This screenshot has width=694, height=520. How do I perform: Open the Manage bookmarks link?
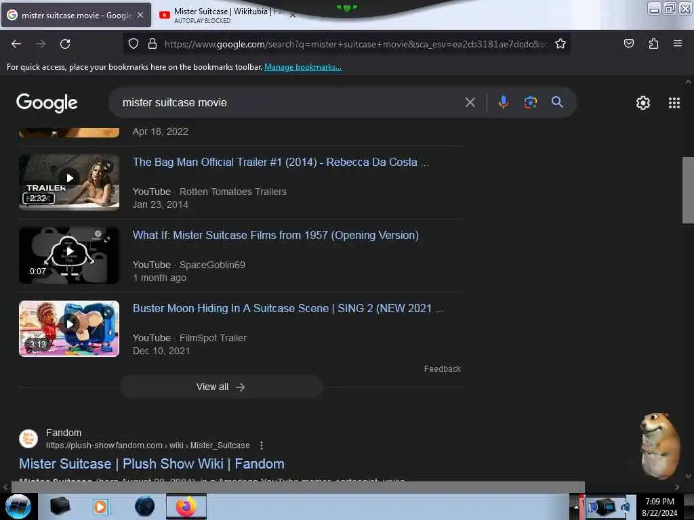pos(303,67)
